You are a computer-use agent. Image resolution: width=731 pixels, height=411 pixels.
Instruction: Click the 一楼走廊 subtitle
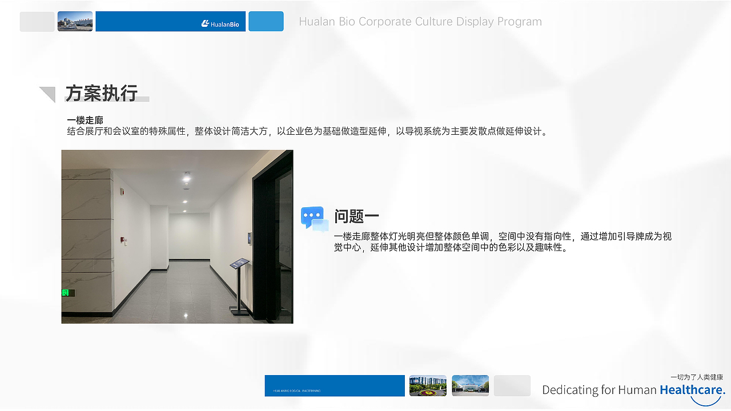pos(85,120)
